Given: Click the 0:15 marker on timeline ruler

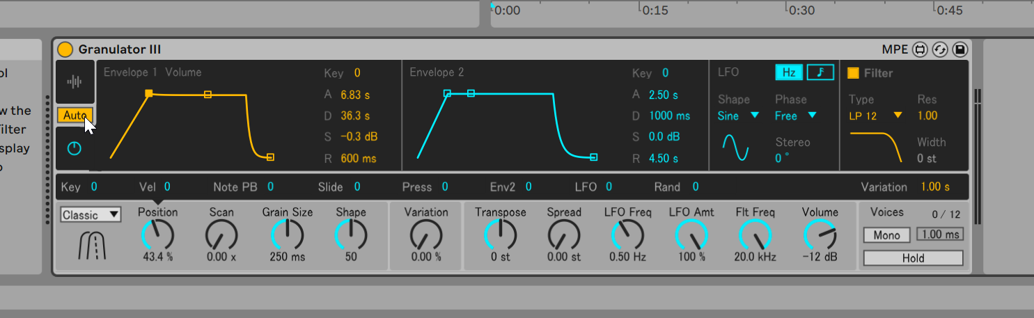Looking at the screenshot, I should tap(655, 10).
